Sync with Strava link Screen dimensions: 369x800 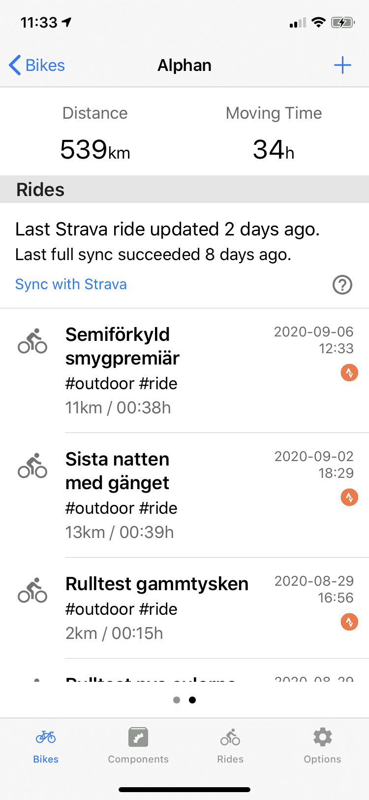pos(71,284)
